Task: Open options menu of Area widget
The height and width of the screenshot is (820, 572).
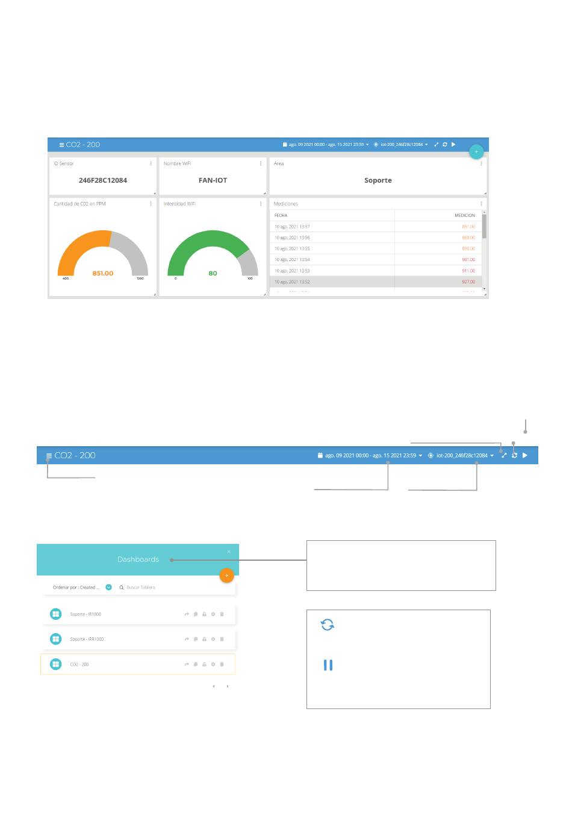Action: click(481, 163)
